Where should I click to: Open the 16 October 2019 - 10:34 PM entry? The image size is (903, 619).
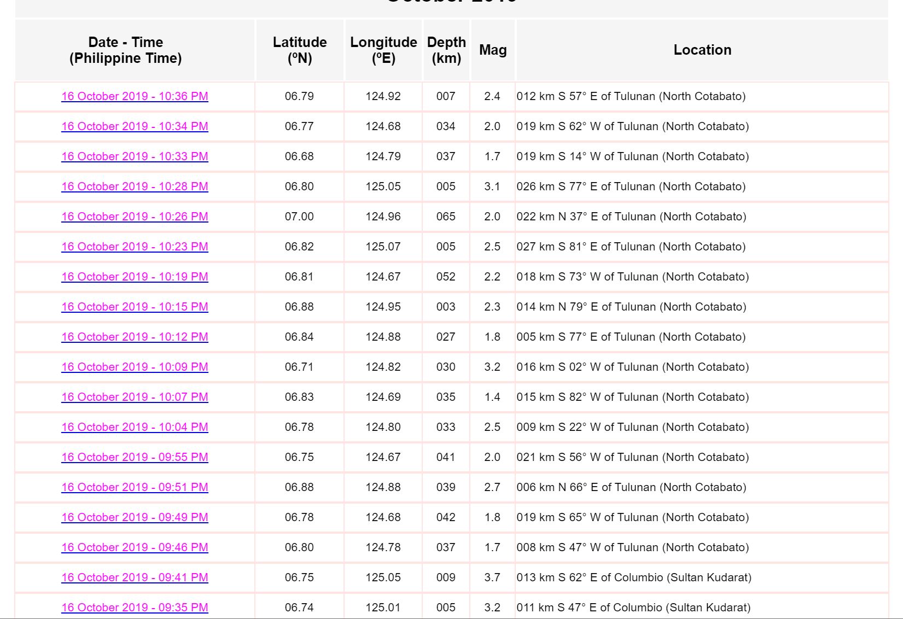click(x=135, y=126)
